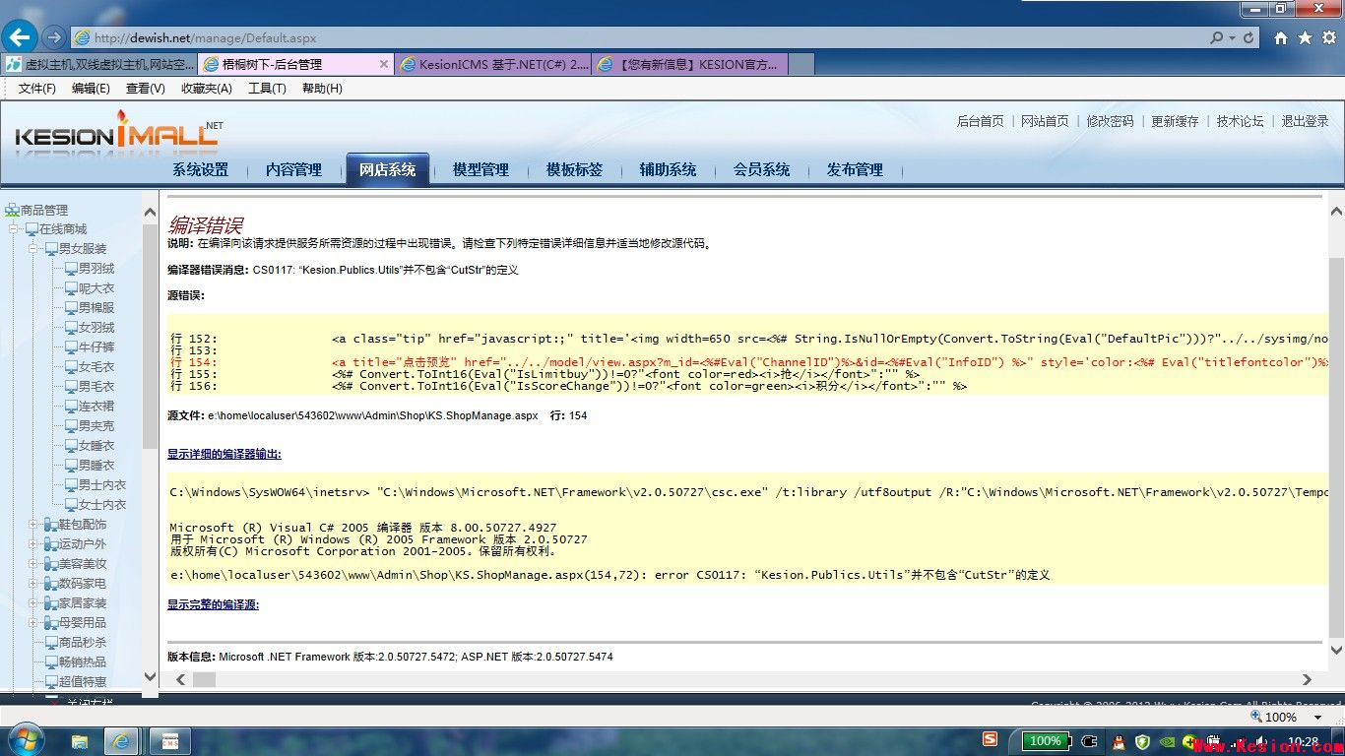Screen dimensions: 1345x756
Task: Click the browser Forward arrow button
Action: pyautogui.click(x=54, y=37)
